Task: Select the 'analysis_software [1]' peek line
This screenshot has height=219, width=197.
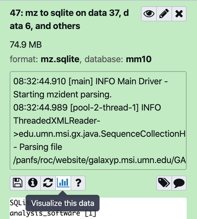Action: coord(53,213)
